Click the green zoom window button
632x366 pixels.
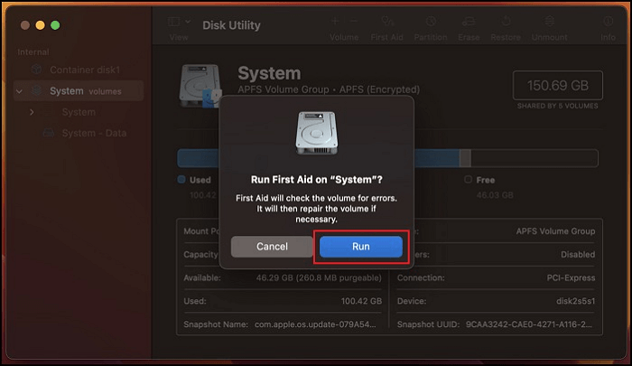55,25
